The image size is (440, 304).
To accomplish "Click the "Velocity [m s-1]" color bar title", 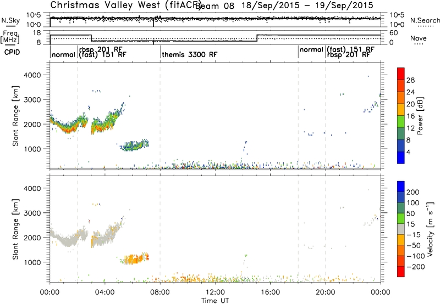I will (x=430, y=229).
